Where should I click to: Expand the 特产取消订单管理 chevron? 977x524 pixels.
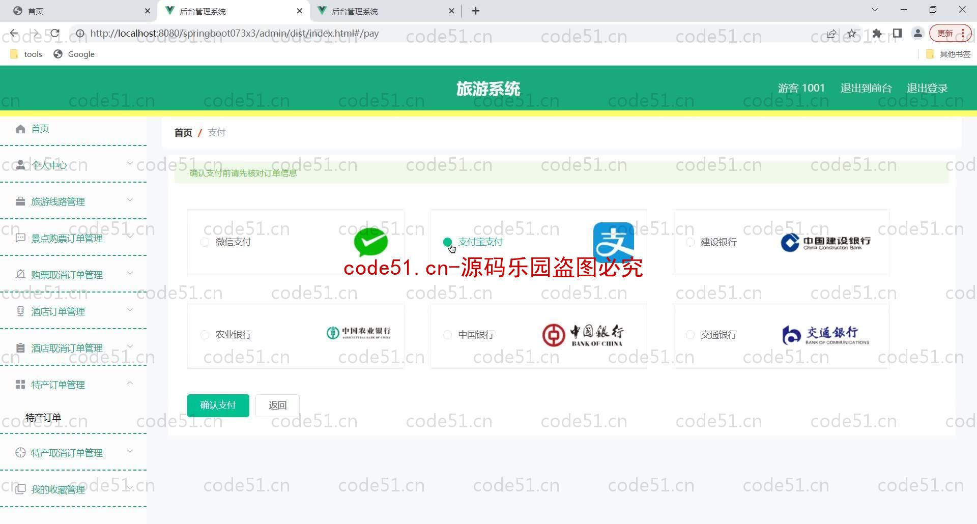click(x=130, y=451)
